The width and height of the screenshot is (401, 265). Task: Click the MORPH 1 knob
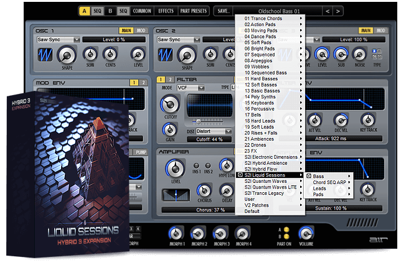point(176,233)
